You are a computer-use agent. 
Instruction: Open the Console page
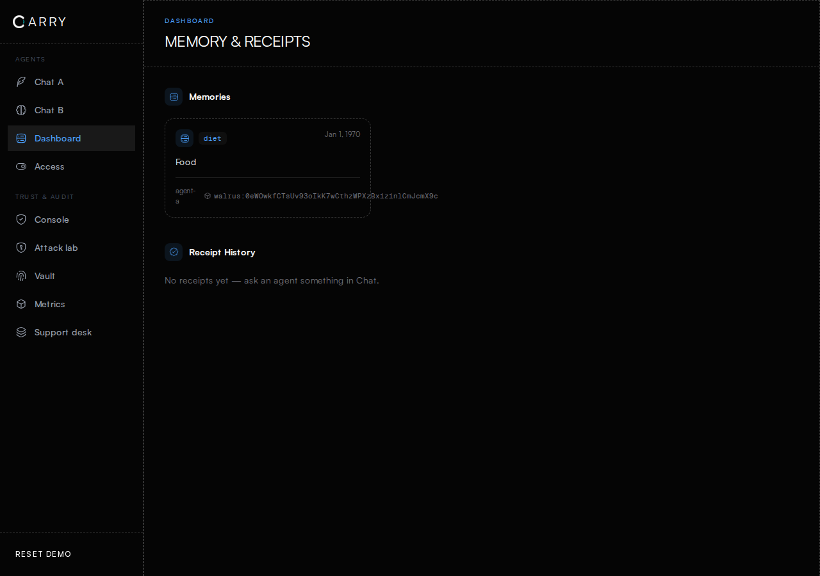[71, 220]
